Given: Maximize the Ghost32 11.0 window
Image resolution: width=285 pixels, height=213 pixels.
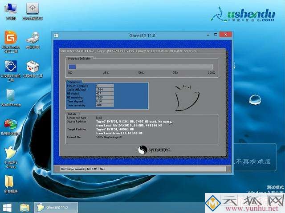Looking at the screenshot, I should coord(216,35).
